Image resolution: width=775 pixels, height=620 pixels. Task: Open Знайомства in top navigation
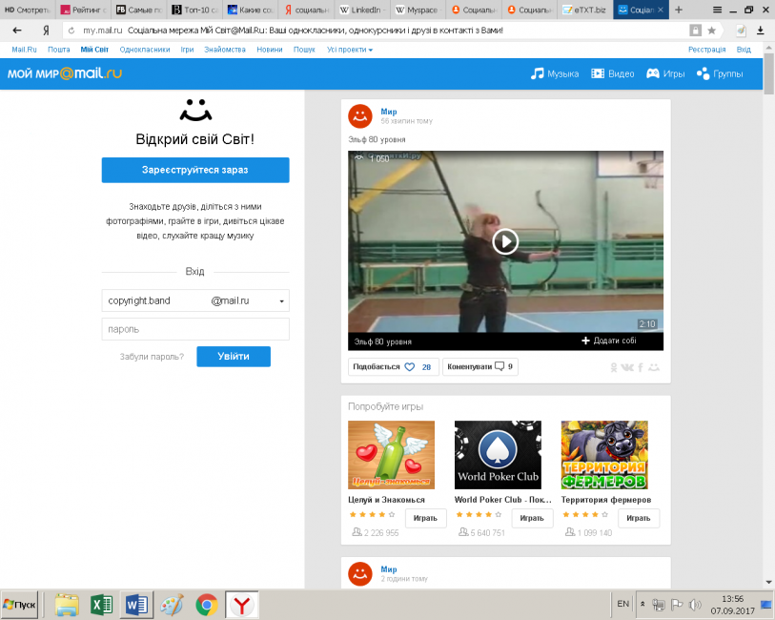pos(225,50)
